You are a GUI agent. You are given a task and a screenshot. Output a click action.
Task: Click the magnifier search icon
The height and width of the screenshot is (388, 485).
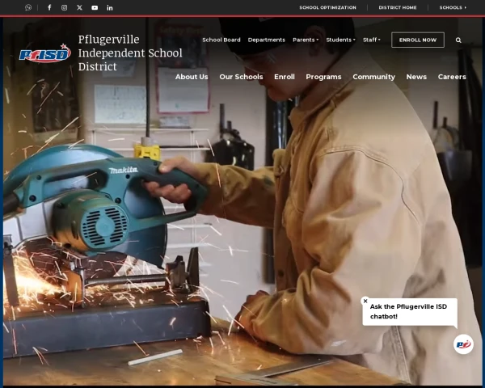click(458, 40)
